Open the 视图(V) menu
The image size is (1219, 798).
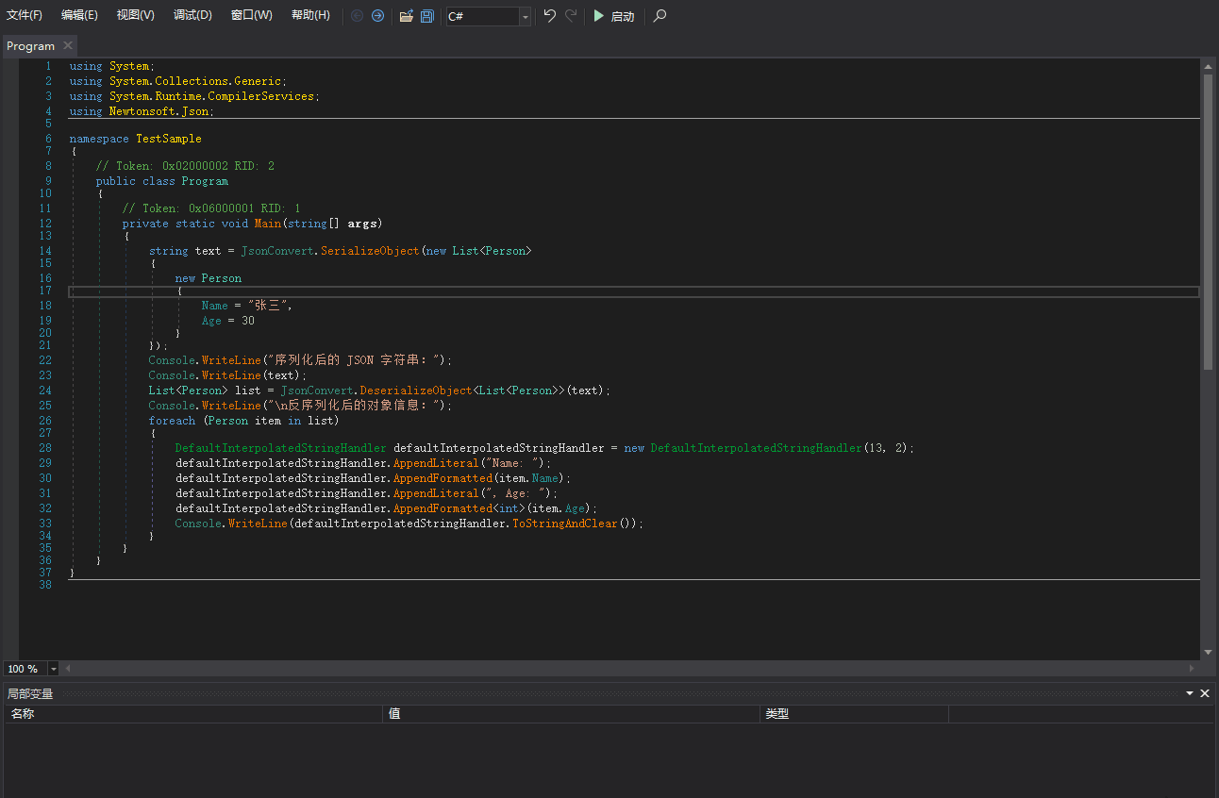[x=136, y=15]
